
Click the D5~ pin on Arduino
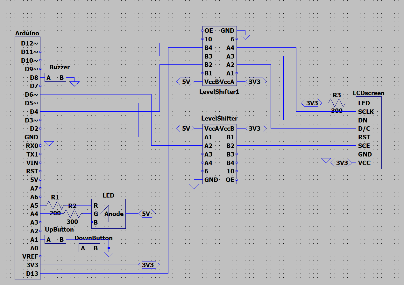[x=32, y=103]
